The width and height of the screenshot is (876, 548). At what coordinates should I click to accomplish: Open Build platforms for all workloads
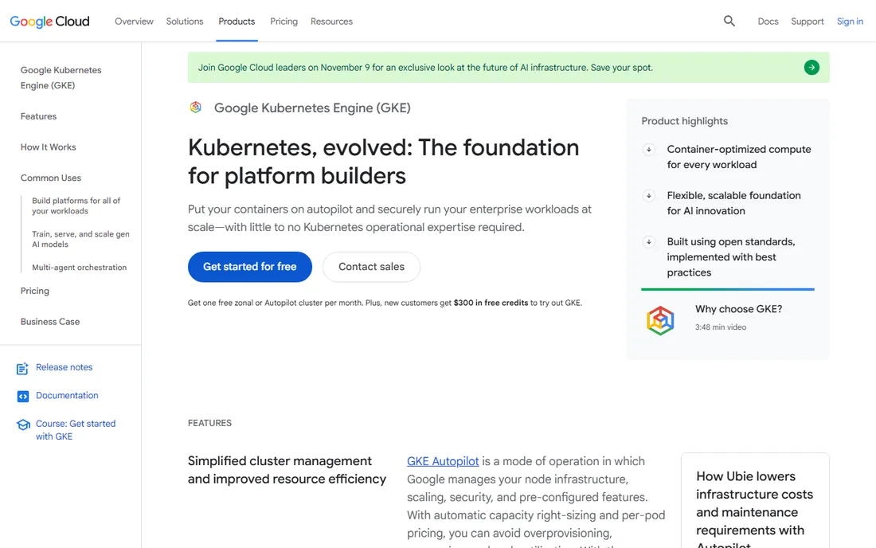(x=76, y=205)
